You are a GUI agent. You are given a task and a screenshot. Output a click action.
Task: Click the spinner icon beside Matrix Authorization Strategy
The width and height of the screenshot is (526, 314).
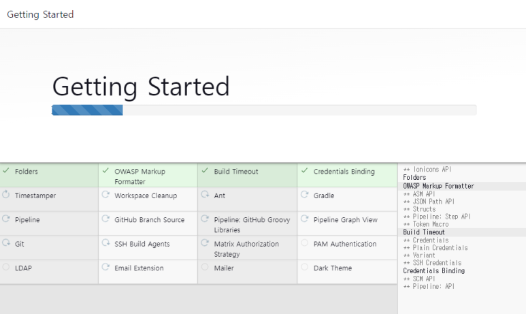pos(205,242)
